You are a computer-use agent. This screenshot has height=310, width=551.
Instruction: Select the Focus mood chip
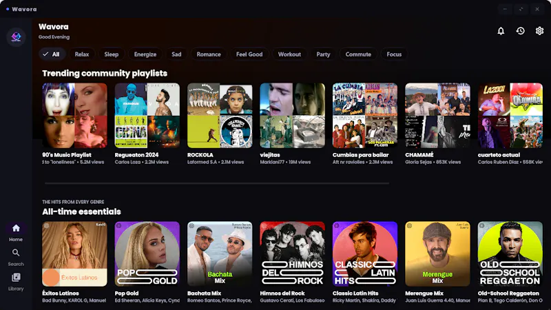click(x=394, y=54)
